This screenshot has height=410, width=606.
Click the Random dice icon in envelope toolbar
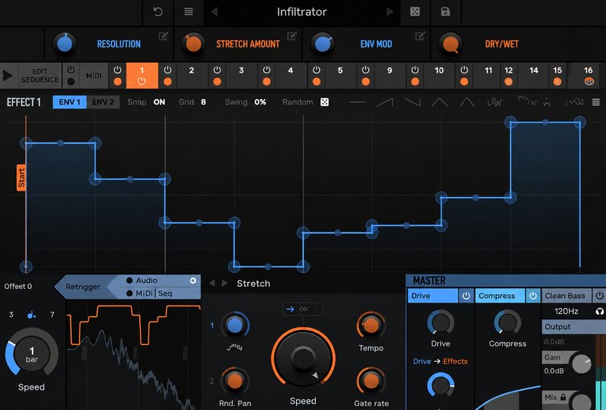coord(325,102)
